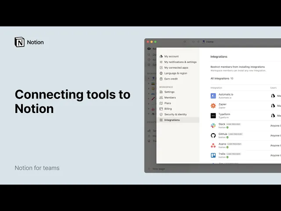The image size is (281, 211).
Task: Select My connected apps
Action: (174, 68)
